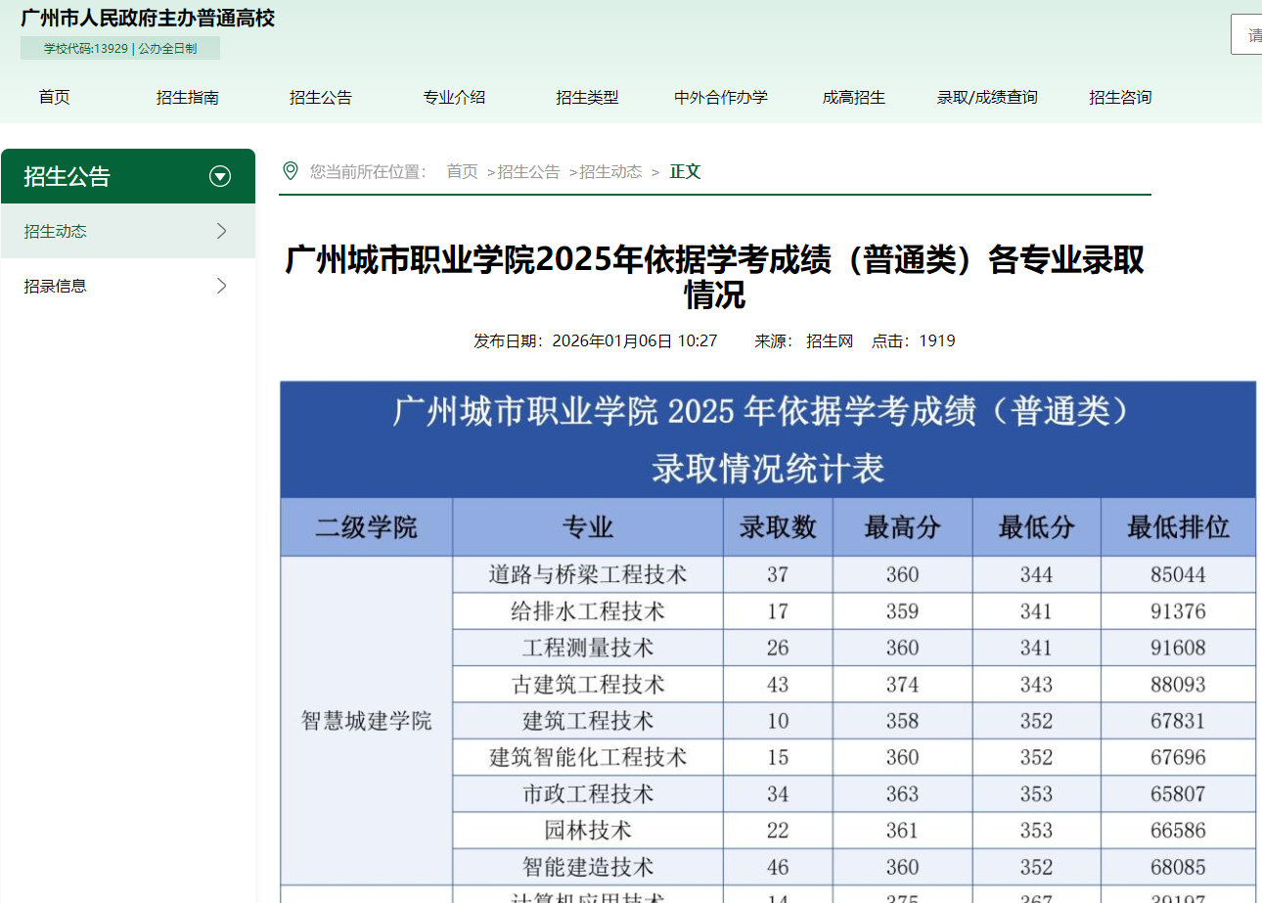Expand the 招录信息 sidebar item via its chevron

coord(224,285)
